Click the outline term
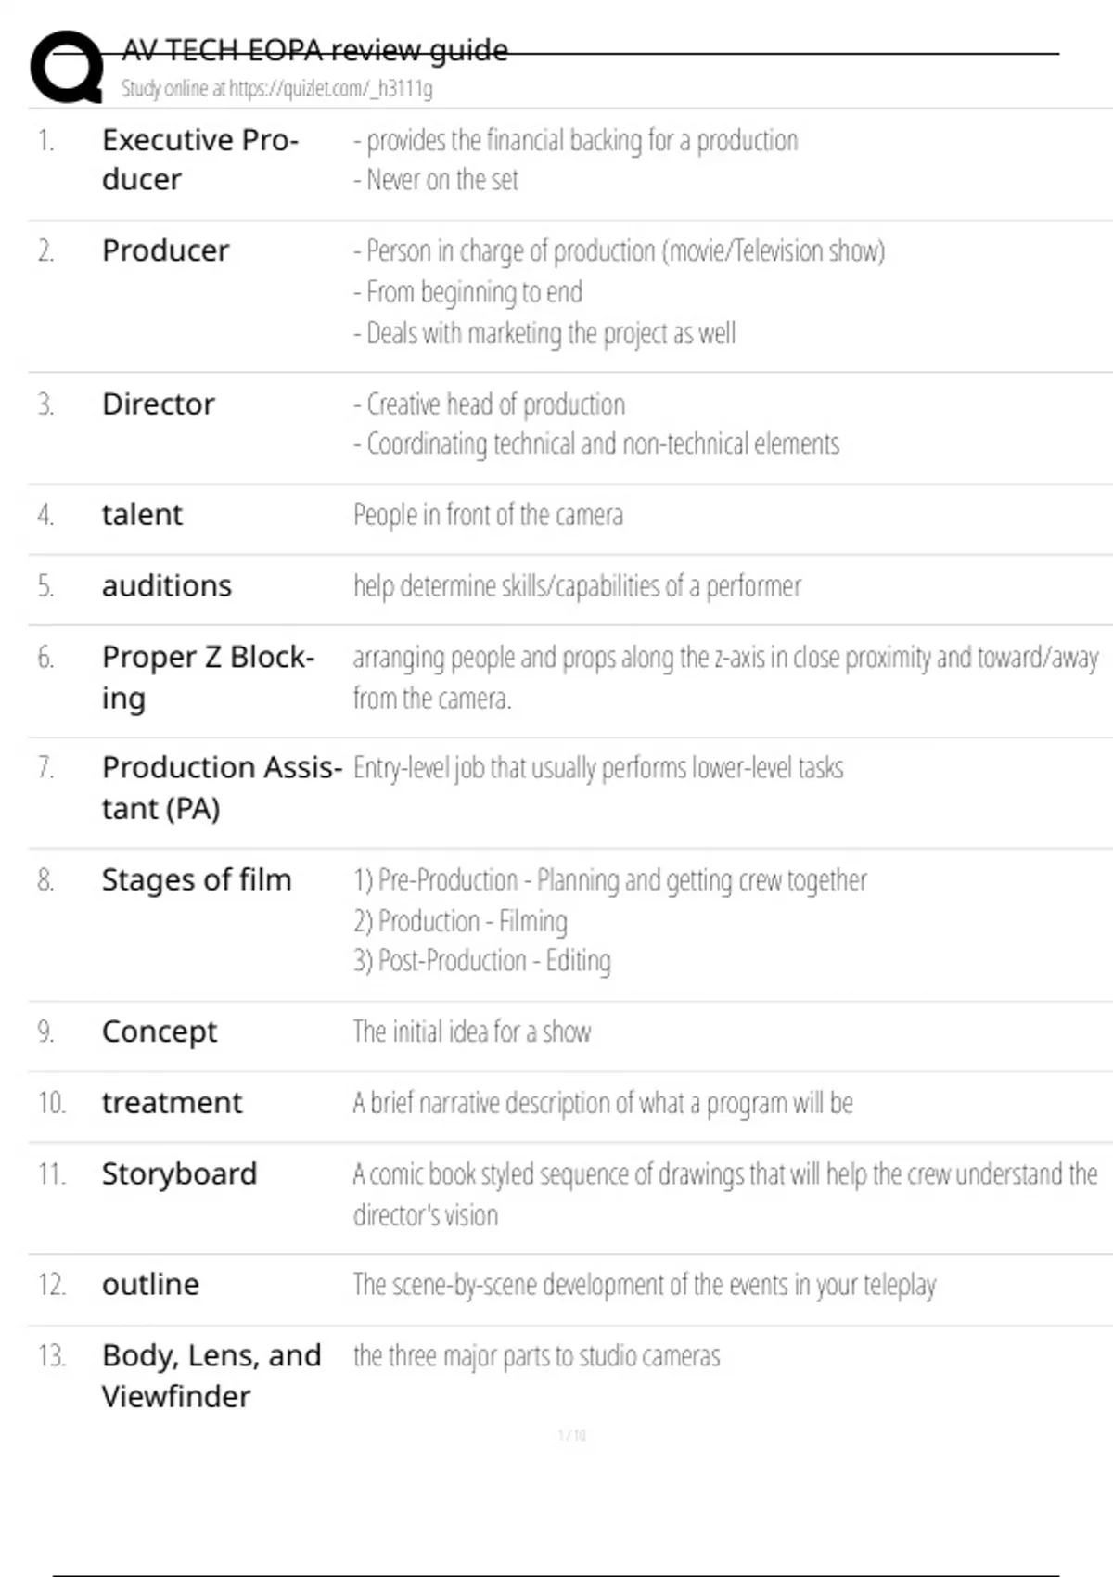The height and width of the screenshot is (1577, 1113). point(150,1285)
